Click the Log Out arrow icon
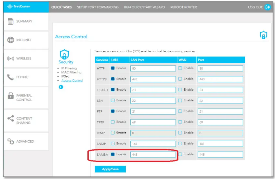 pyautogui.click(x=268, y=7)
